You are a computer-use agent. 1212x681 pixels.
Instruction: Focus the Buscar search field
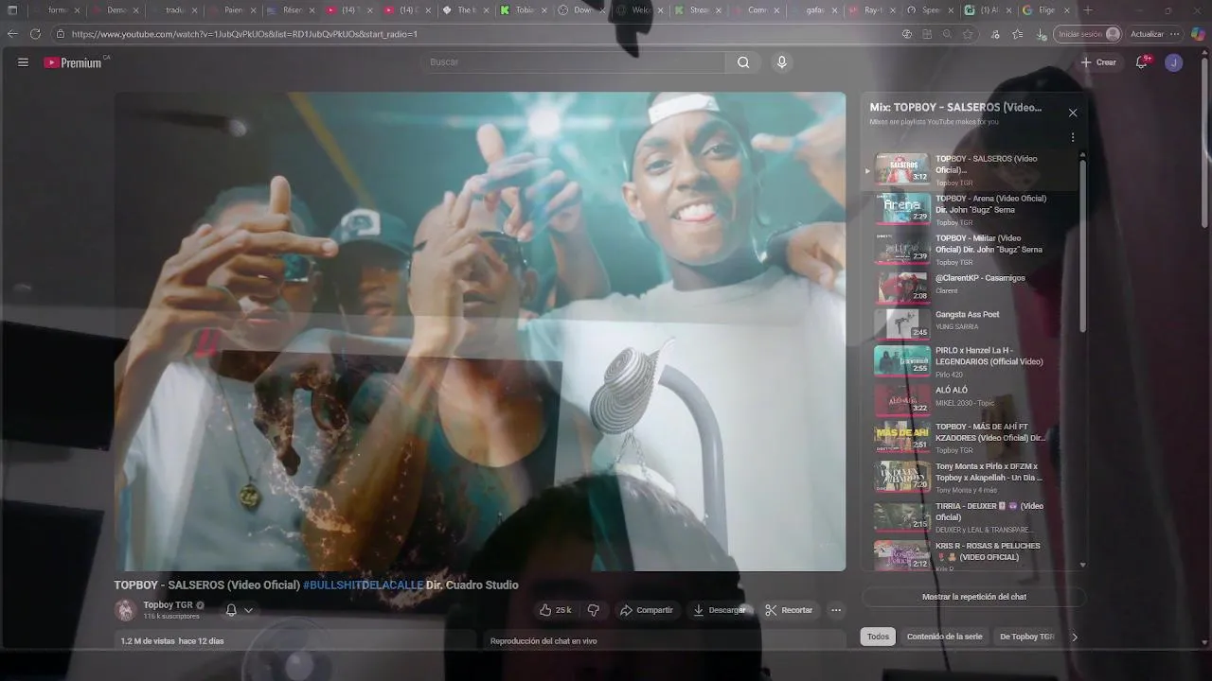[573, 62]
